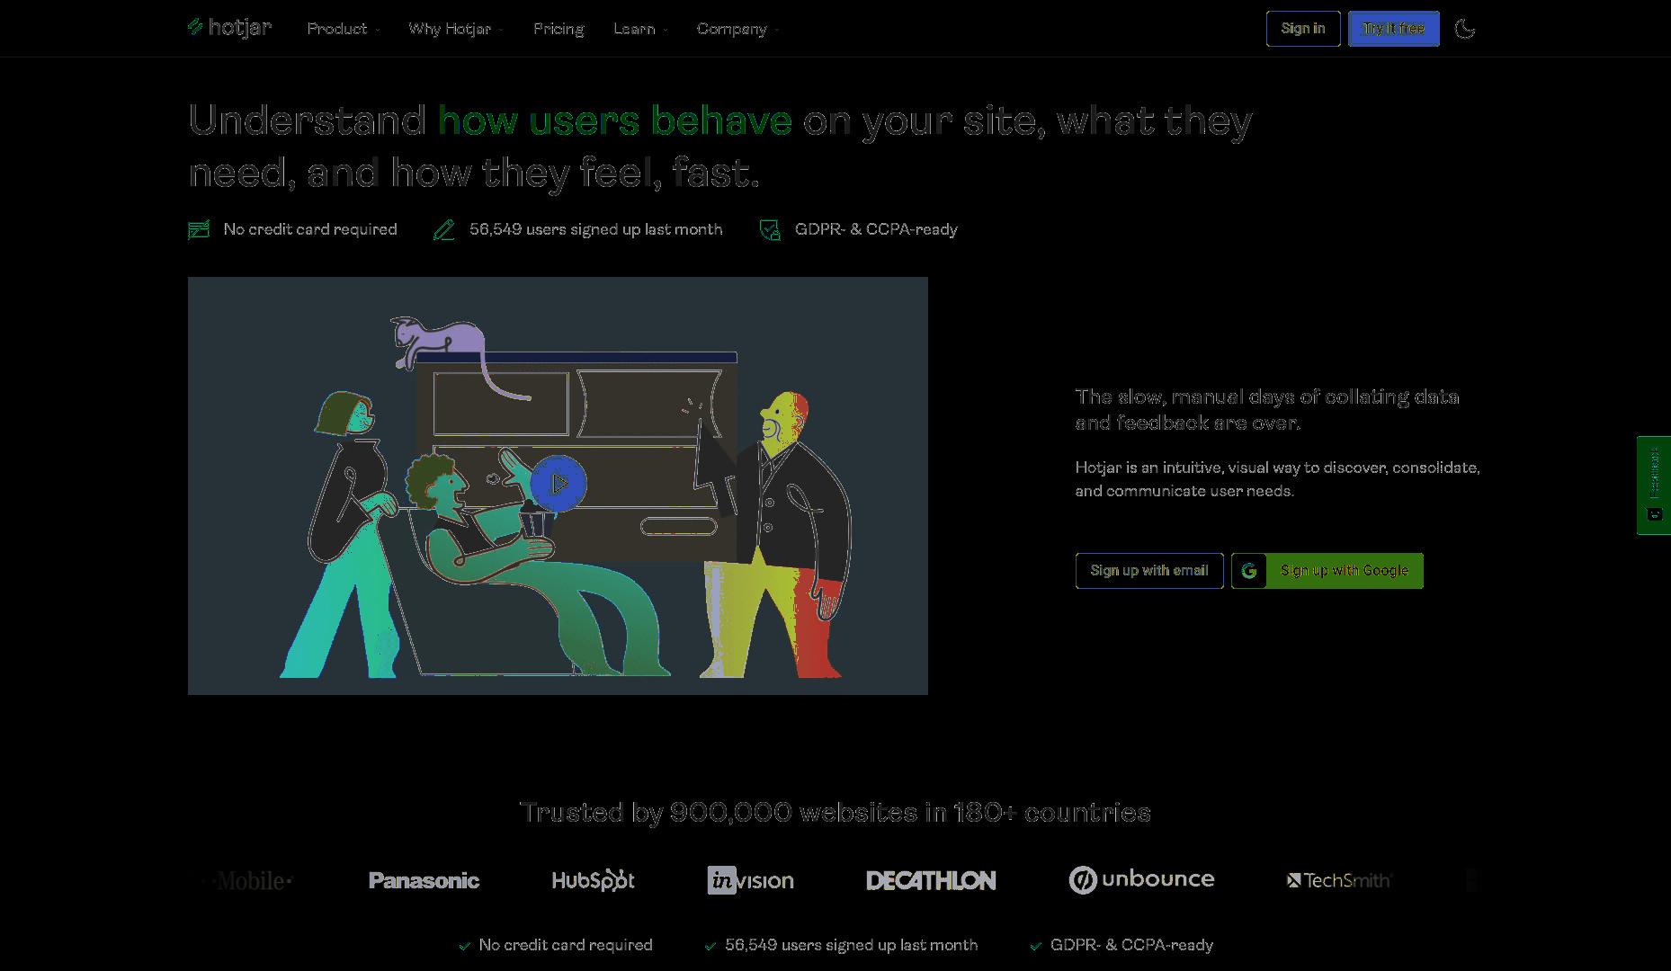Click the Unbounce logo
Screen dimensions: 1671x971
coord(1141,879)
